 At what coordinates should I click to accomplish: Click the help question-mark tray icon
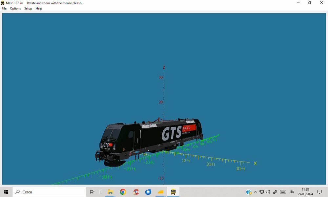249,192
